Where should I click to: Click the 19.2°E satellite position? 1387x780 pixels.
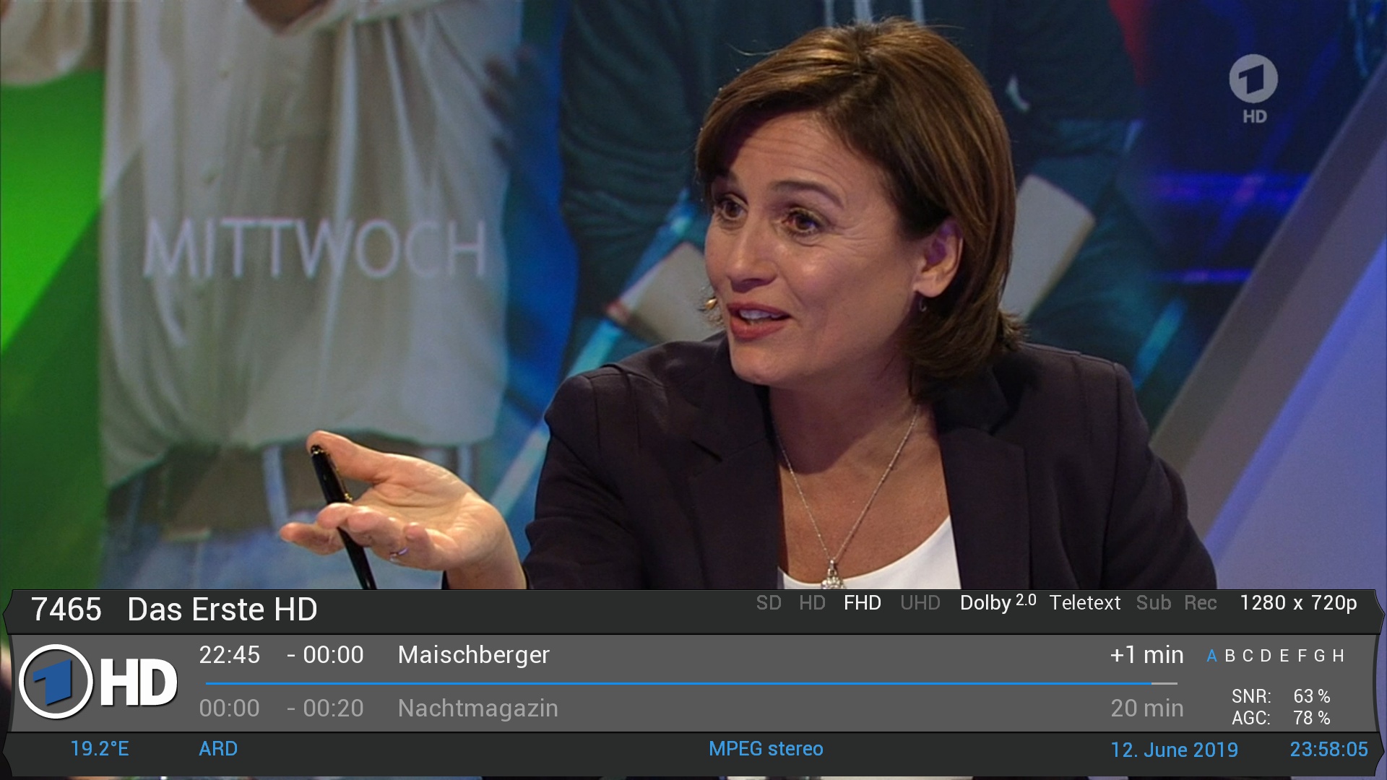(x=100, y=749)
